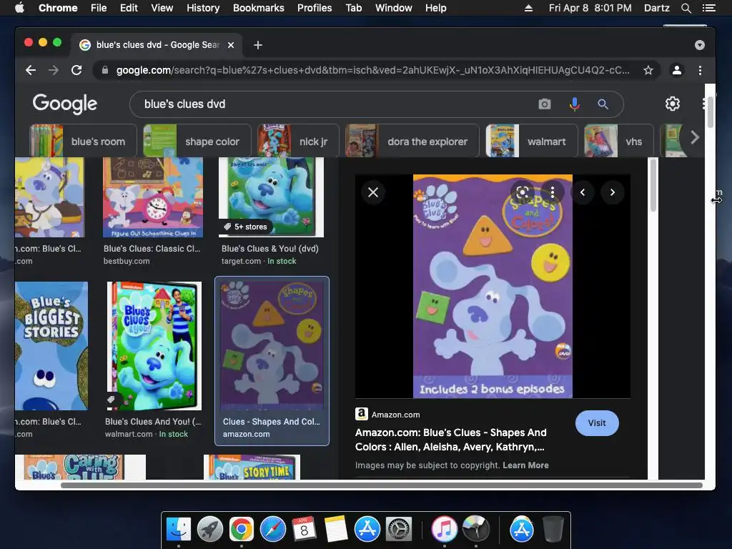Open Blue's Clues & You target.com thumbnail
The height and width of the screenshot is (549, 732).
point(271,197)
